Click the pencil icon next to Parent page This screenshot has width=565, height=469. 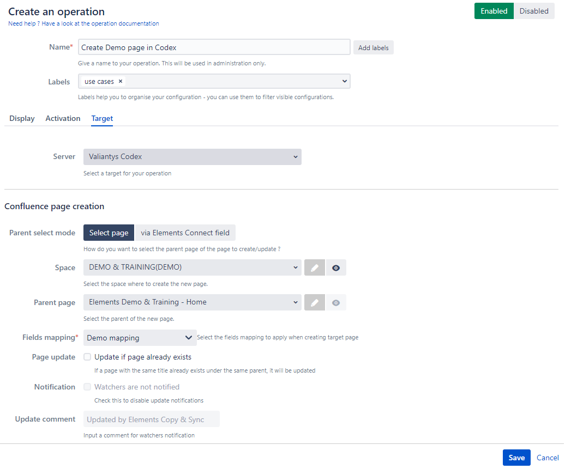click(x=314, y=302)
